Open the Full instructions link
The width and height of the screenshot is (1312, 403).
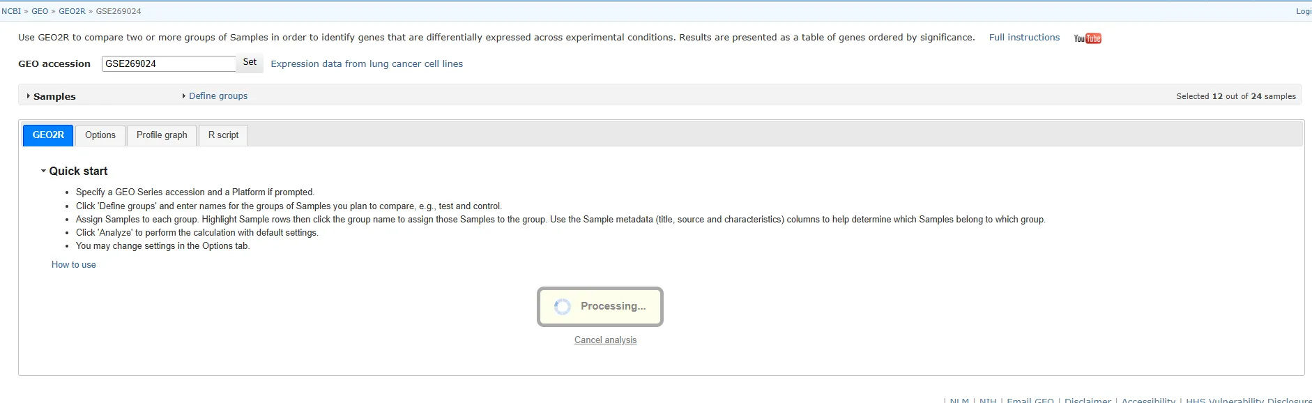coord(1023,38)
